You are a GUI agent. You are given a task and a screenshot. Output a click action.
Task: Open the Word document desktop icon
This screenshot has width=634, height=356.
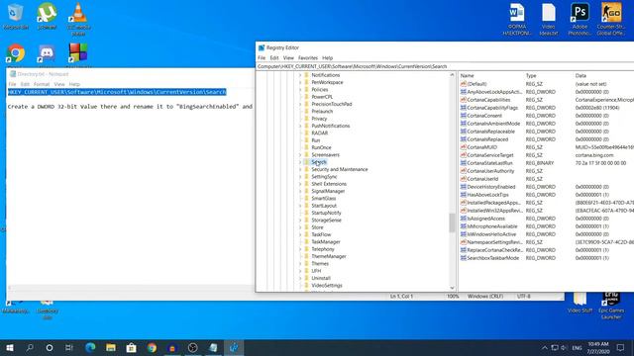[x=517, y=19]
